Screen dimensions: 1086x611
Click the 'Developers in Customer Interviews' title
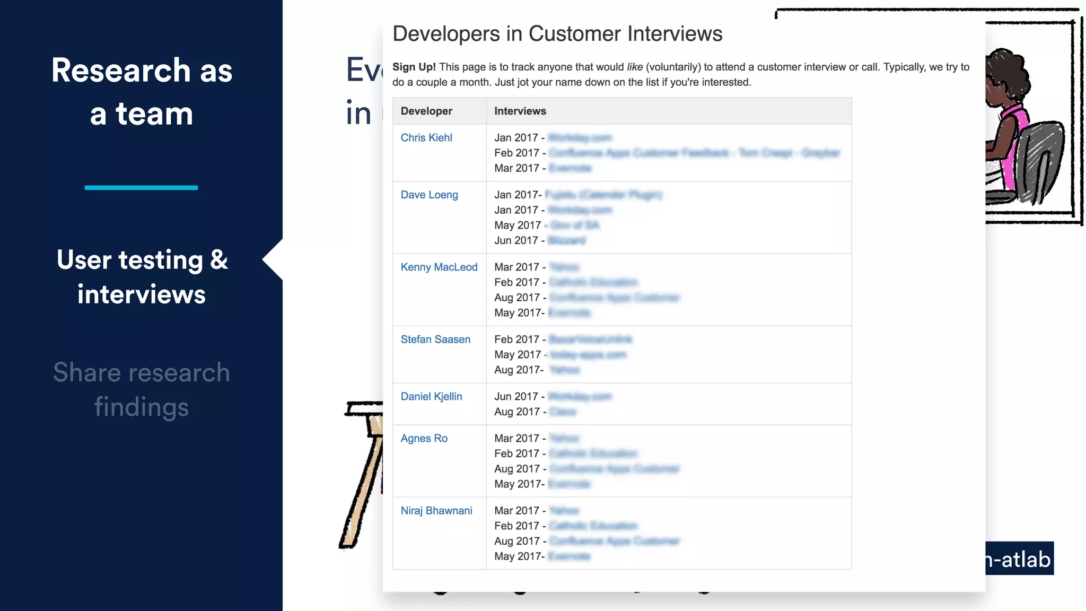(557, 34)
